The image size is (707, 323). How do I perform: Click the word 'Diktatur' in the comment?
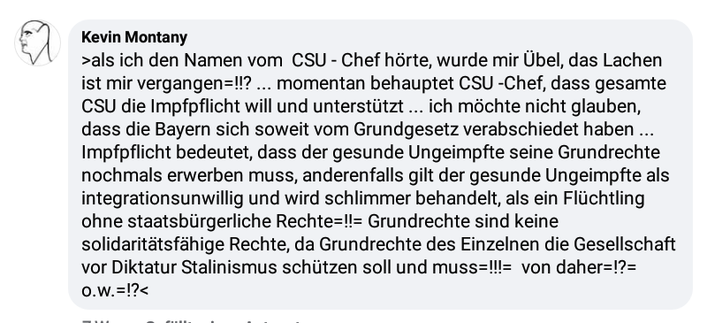coord(144,267)
